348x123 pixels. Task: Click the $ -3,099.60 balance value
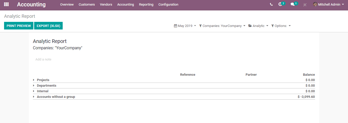tap(306, 97)
